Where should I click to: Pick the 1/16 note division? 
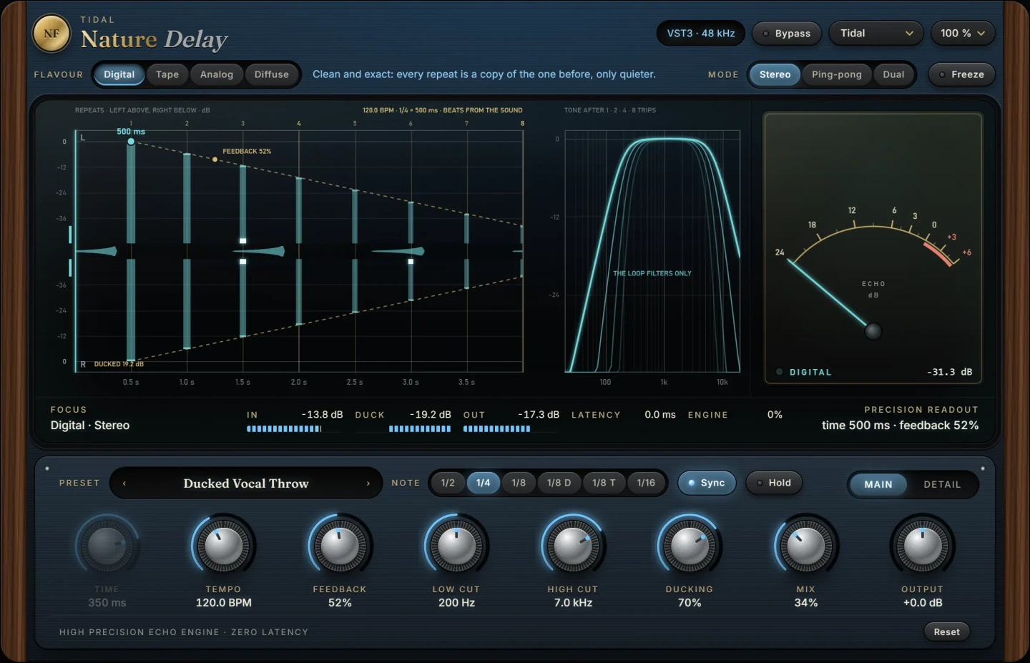646,483
